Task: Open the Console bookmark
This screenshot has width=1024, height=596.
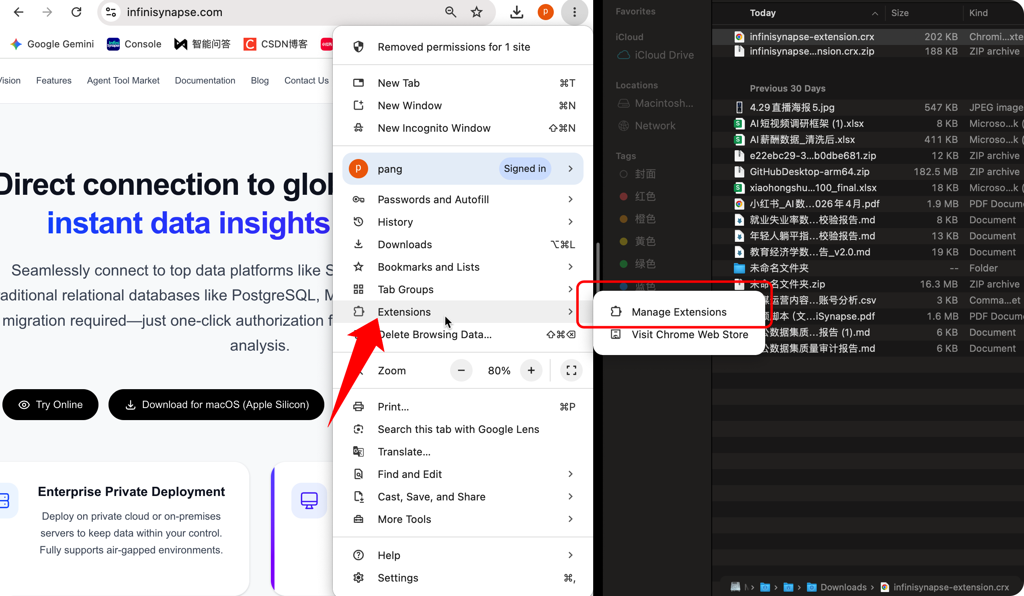Action: (x=134, y=44)
